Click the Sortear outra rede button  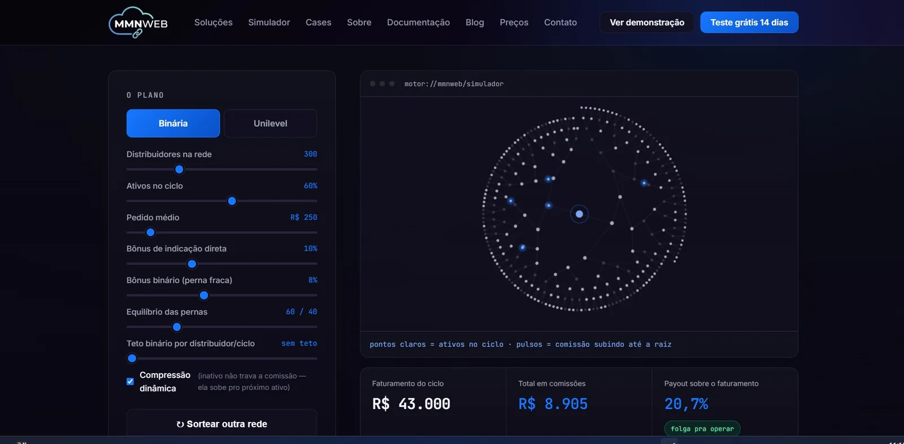[222, 424]
